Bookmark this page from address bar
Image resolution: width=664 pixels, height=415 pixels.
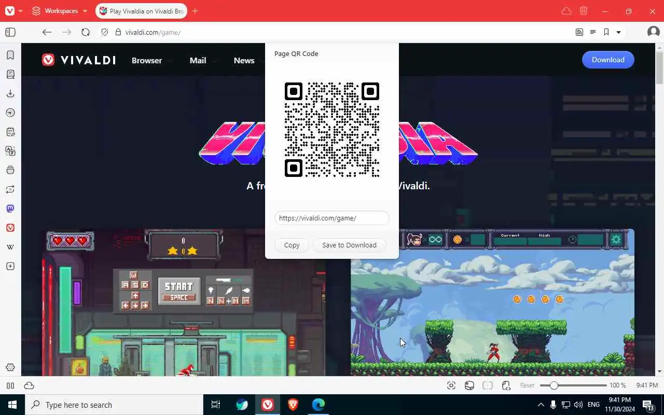point(606,32)
